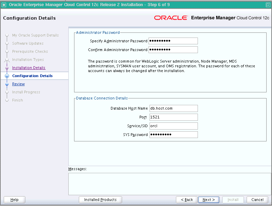
Task: Click the maximize icon in title bar
Action: coord(268,5)
